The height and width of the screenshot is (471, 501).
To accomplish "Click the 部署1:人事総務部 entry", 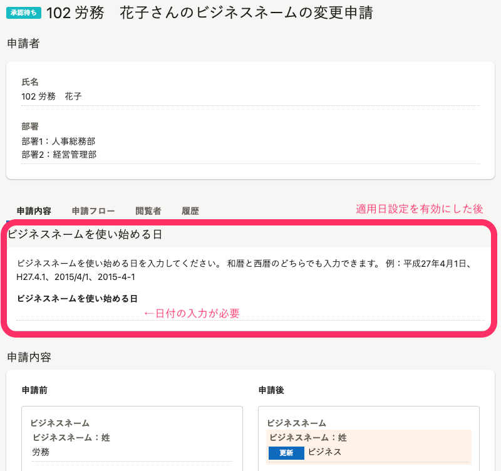I will pyautogui.click(x=58, y=141).
